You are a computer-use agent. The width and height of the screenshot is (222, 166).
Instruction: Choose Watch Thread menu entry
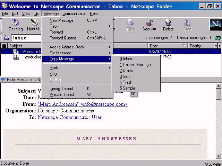click(x=78, y=94)
